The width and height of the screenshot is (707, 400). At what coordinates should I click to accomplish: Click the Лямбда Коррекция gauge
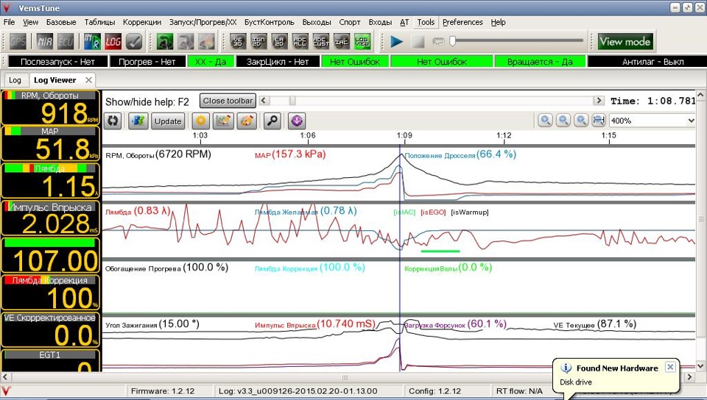(x=50, y=292)
